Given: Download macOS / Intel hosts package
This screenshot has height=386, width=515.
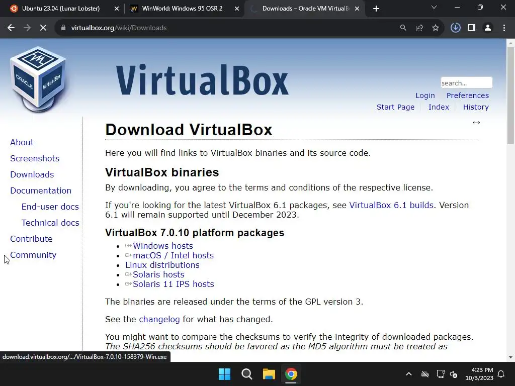Looking at the screenshot, I should [x=173, y=255].
